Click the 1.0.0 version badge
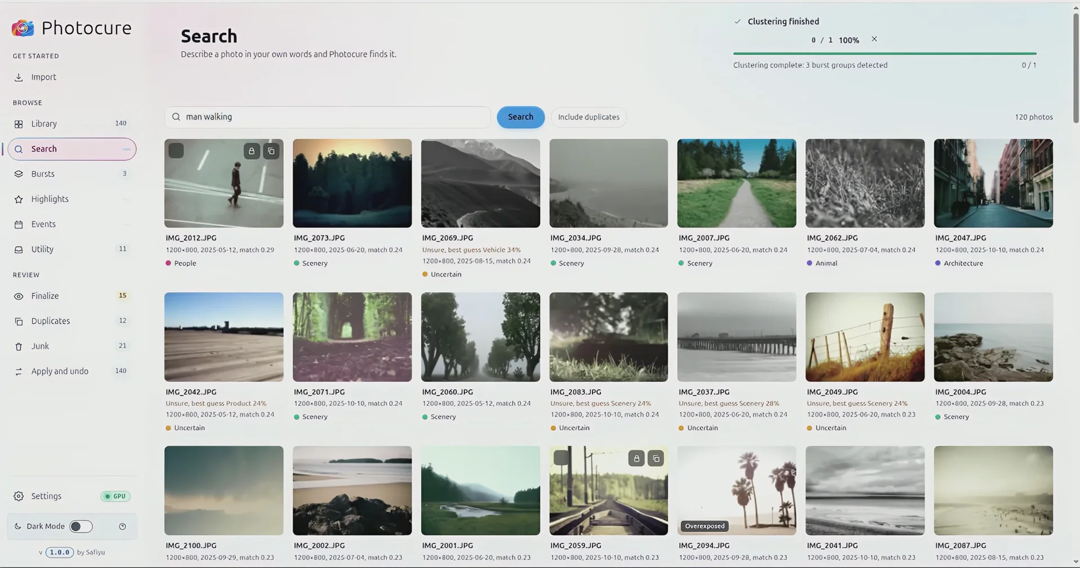 pyautogui.click(x=59, y=552)
